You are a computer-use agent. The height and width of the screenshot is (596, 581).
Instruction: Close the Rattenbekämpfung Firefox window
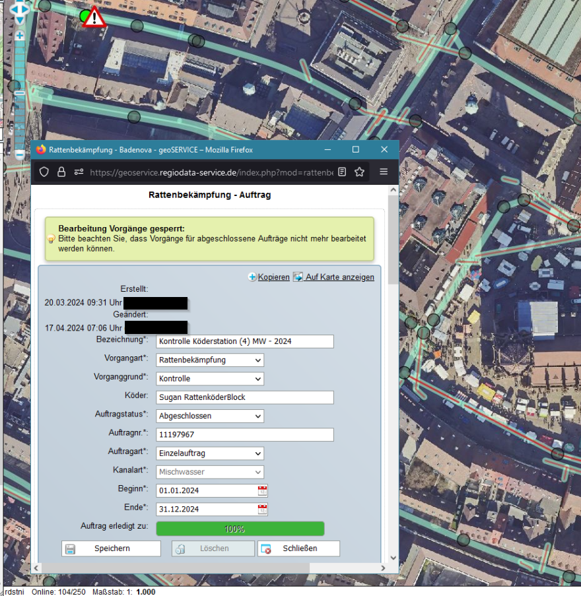(384, 150)
